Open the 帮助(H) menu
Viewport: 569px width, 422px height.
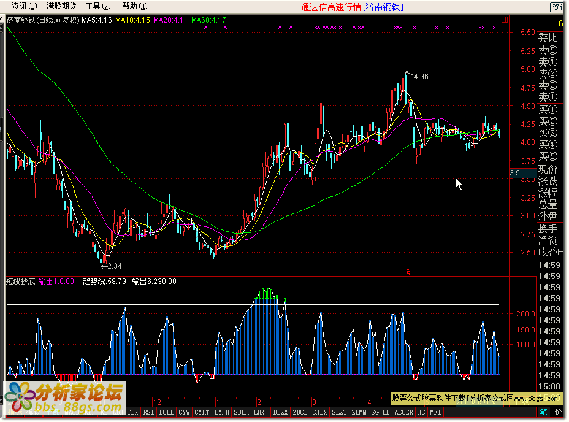pyautogui.click(x=135, y=6)
